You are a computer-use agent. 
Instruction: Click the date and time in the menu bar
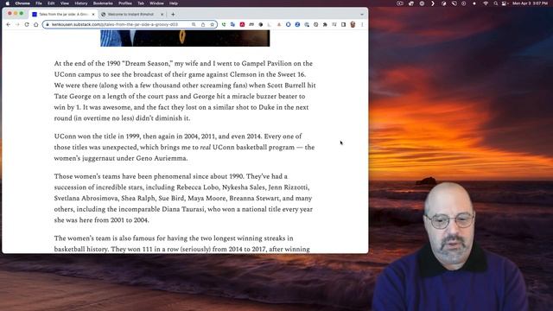[x=530, y=3]
